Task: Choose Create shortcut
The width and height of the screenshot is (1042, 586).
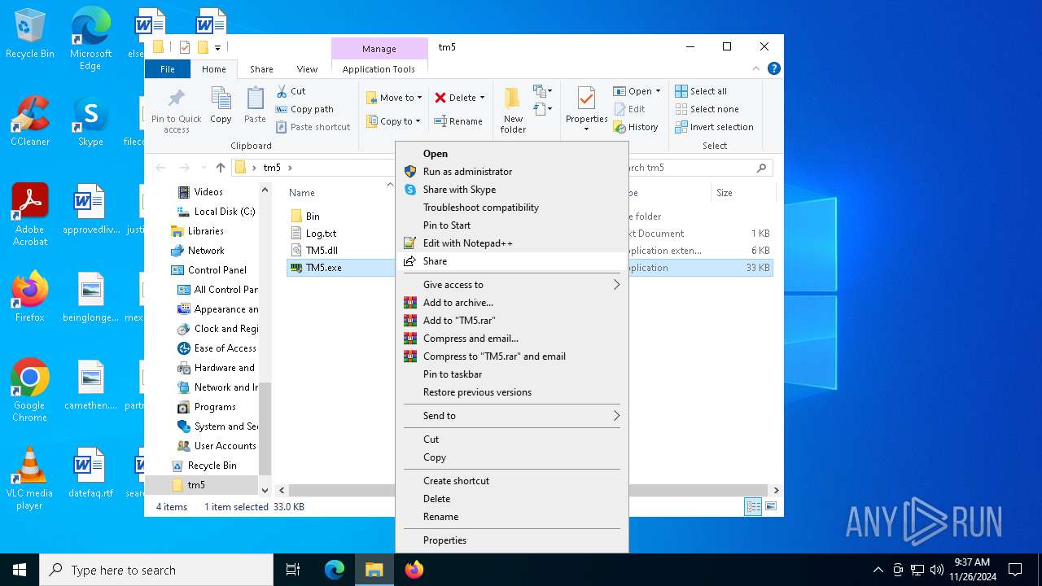Action: tap(511, 481)
